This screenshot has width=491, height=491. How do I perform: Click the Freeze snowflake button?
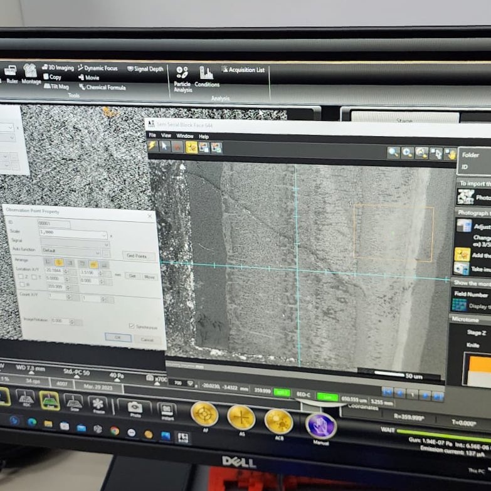click(x=98, y=404)
